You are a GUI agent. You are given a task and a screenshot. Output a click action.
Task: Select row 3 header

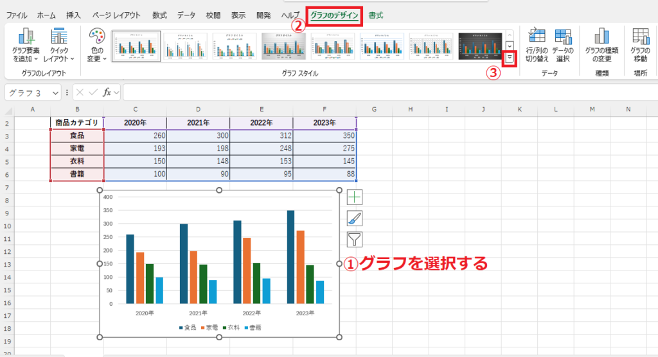[x=7, y=136]
